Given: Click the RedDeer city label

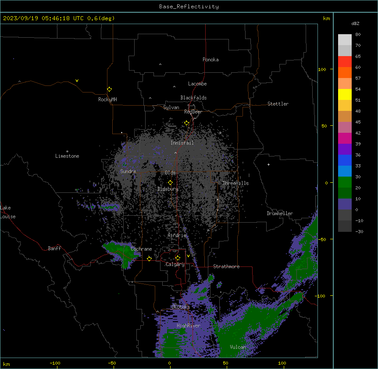Looking at the screenshot, I should 193,112.
